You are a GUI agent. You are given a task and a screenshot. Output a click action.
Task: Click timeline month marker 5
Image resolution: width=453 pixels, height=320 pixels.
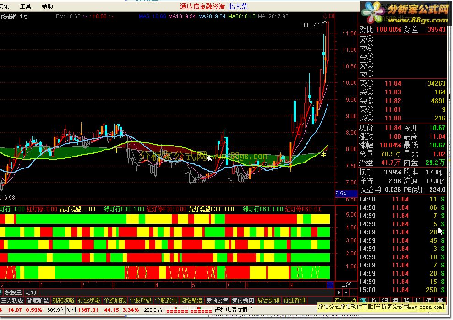pos(193,285)
